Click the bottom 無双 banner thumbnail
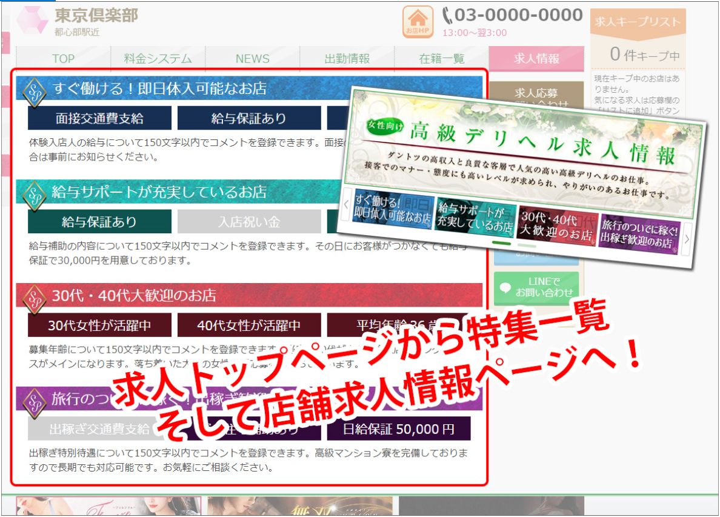This screenshot has height=517, width=720. (x=300, y=506)
